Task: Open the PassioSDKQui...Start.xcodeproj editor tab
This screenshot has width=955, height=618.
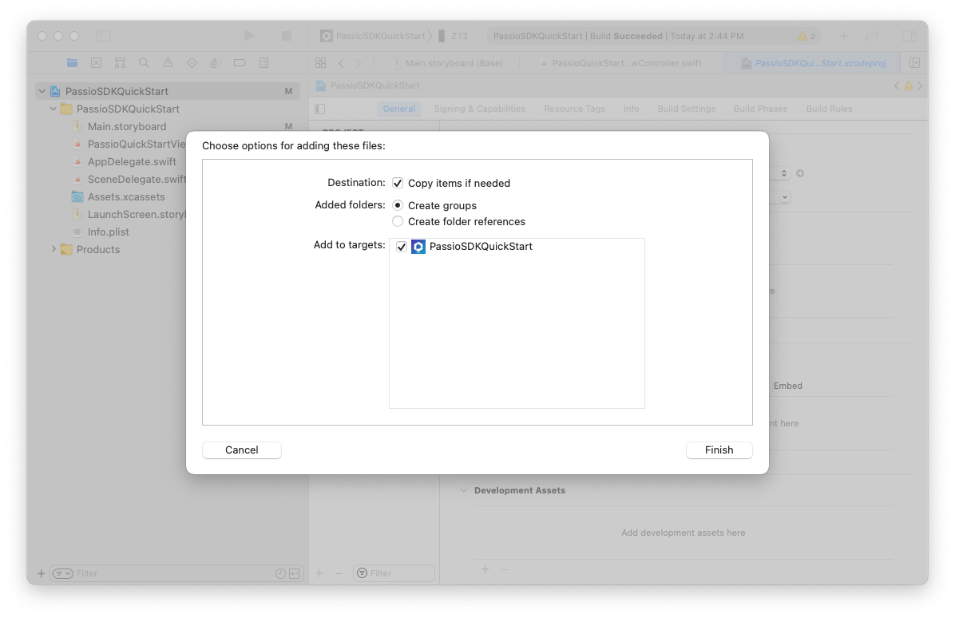Action: point(814,63)
